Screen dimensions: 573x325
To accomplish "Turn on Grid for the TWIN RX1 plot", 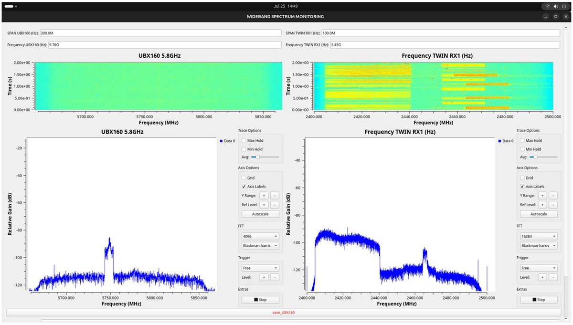I will coord(523,178).
